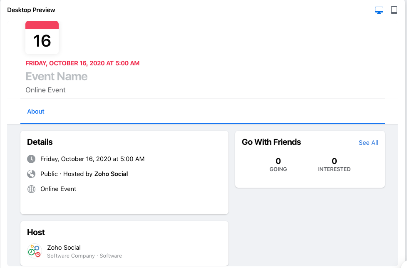Click the 0 Going count

click(x=278, y=161)
